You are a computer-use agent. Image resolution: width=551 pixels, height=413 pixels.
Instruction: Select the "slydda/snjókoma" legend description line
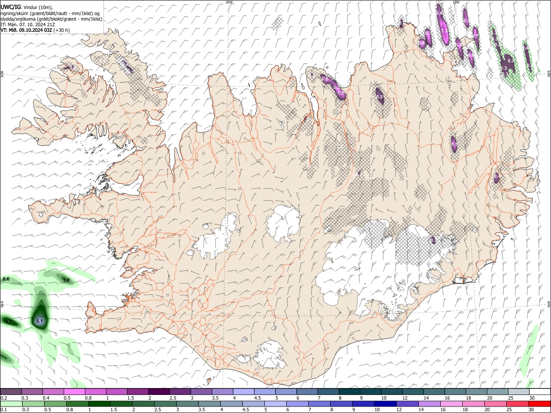pyautogui.click(x=51, y=19)
